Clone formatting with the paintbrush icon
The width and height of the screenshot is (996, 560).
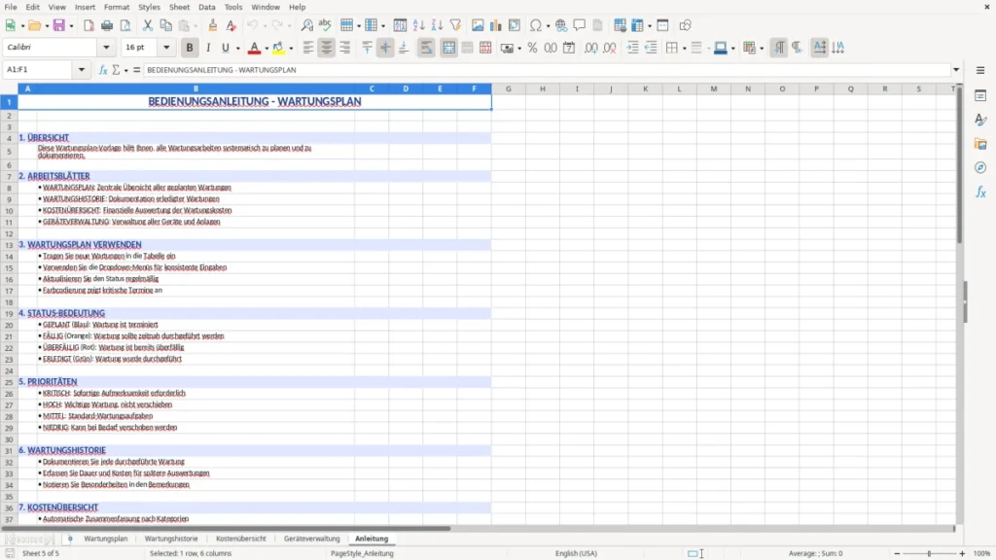click(213, 25)
